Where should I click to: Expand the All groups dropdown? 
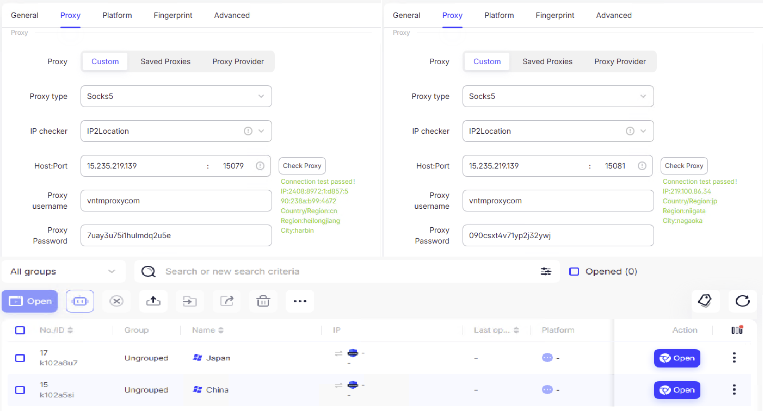click(63, 271)
